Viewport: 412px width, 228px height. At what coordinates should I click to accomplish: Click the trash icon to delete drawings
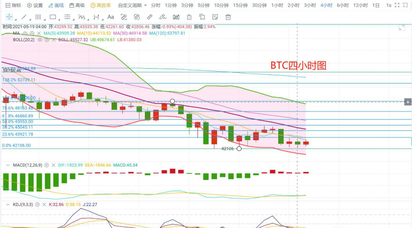228,17
